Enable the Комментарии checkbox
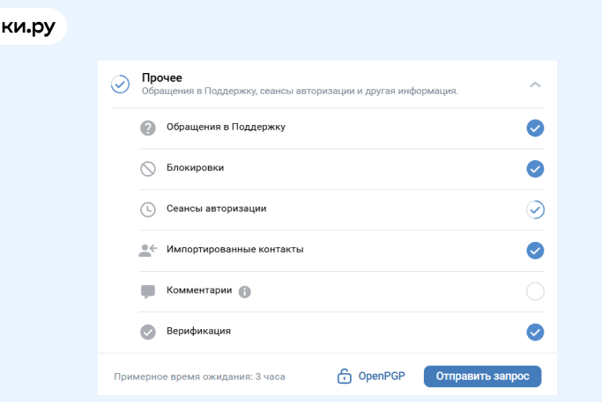The image size is (602, 402). (x=535, y=291)
